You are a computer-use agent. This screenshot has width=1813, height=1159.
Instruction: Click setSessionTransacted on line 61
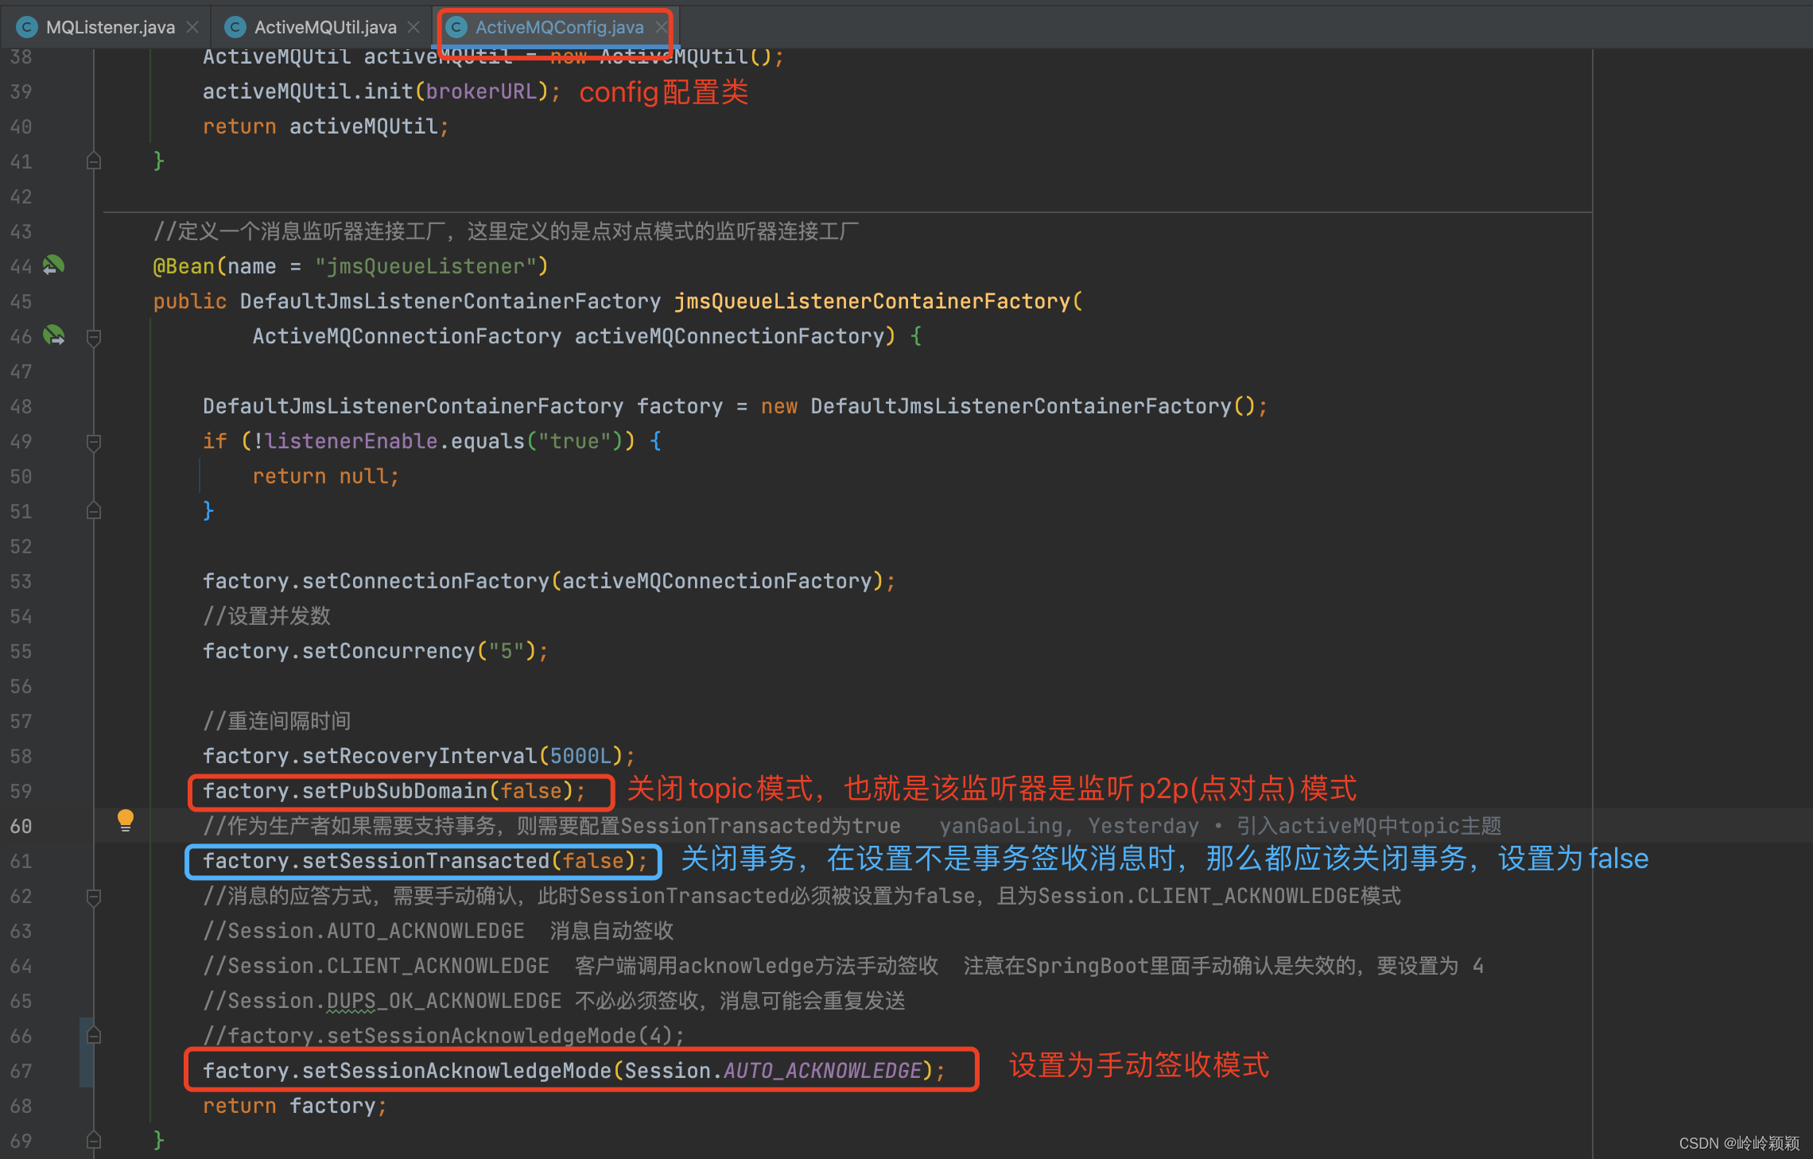pos(426,861)
